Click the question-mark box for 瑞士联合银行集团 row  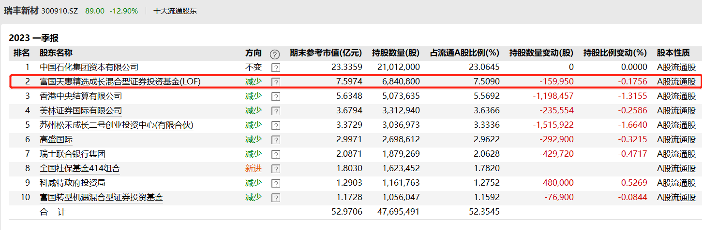(276, 154)
